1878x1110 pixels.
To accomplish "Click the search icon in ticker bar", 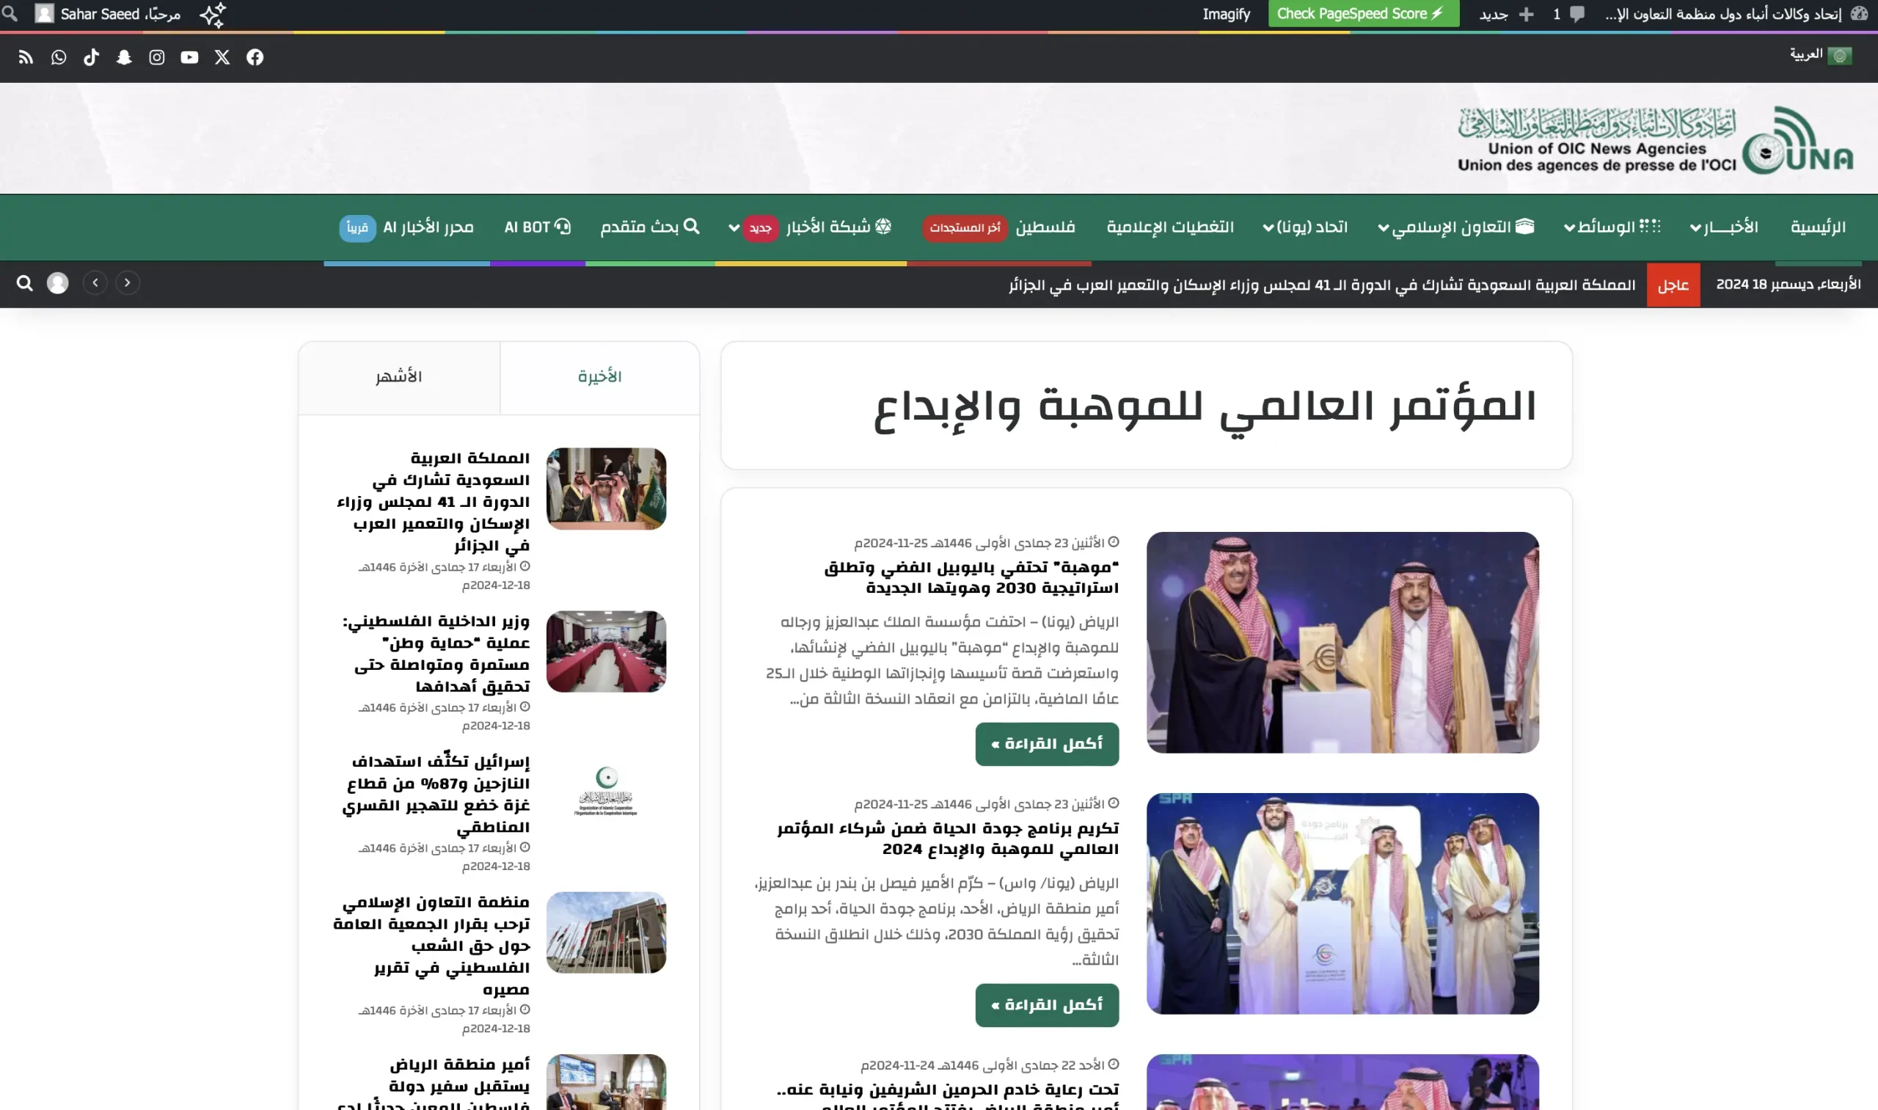I will [x=25, y=283].
